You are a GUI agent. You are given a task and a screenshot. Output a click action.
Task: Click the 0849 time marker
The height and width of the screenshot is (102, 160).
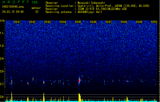(139, 22)
